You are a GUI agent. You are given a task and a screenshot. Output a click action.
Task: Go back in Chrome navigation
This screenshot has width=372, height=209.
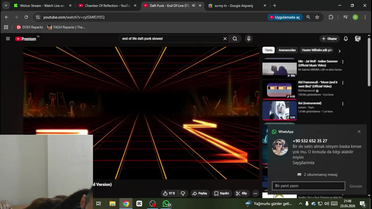pyautogui.click(x=7, y=17)
